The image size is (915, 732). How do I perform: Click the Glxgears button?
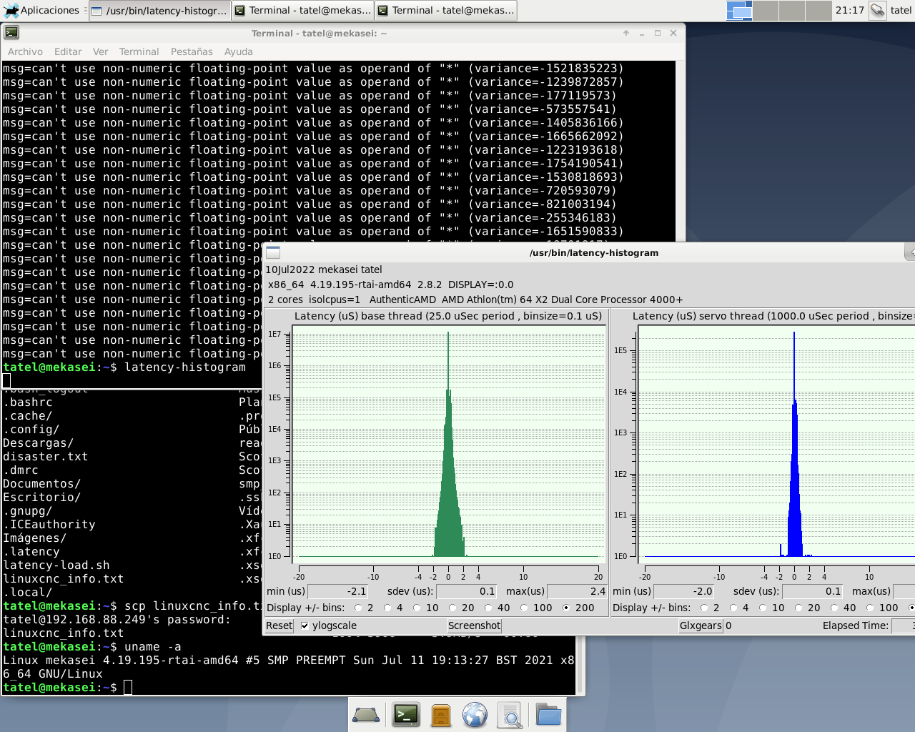click(701, 626)
